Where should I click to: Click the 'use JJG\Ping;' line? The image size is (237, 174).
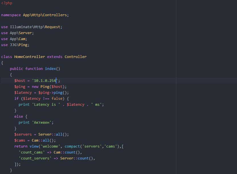(x=15, y=45)
